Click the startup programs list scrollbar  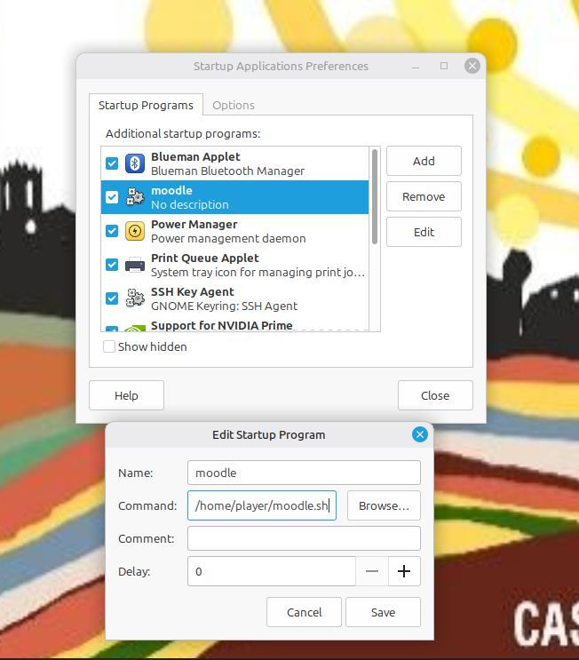[x=375, y=197]
